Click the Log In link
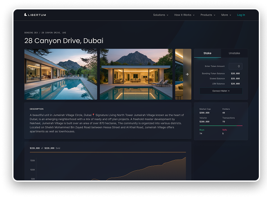The height and width of the screenshot is (198, 267). (x=241, y=15)
